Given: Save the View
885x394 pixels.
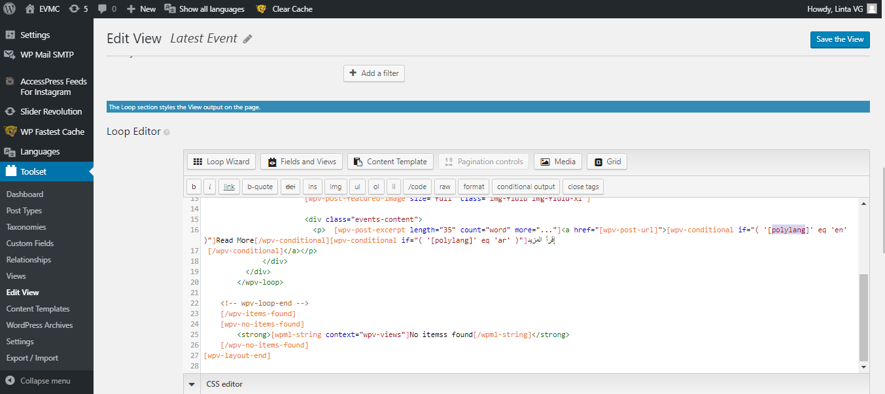Looking at the screenshot, I should (839, 39).
